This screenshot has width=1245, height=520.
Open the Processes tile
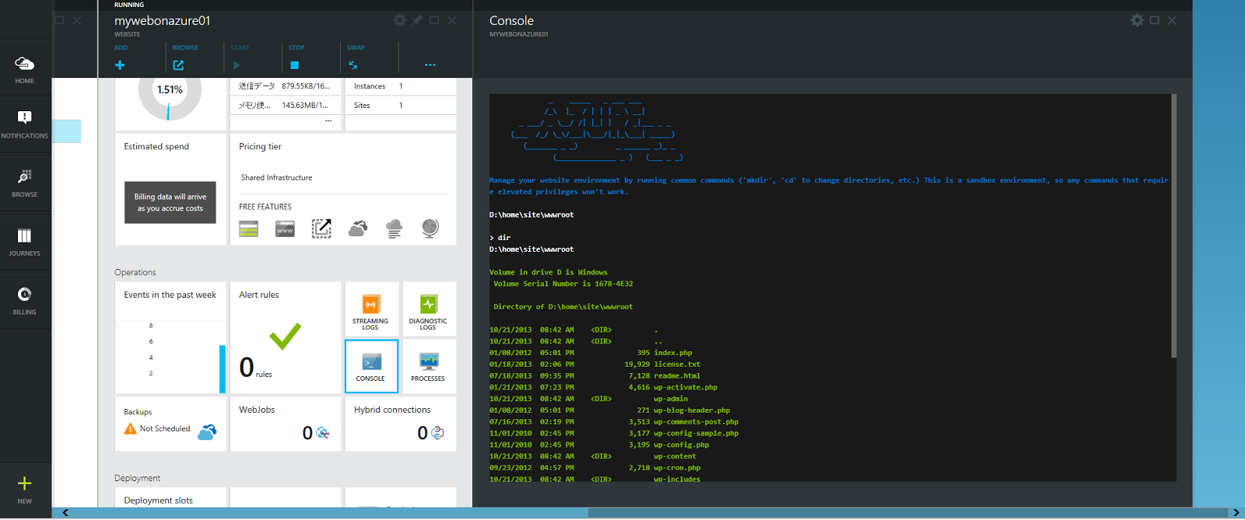pyautogui.click(x=429, y=366)
